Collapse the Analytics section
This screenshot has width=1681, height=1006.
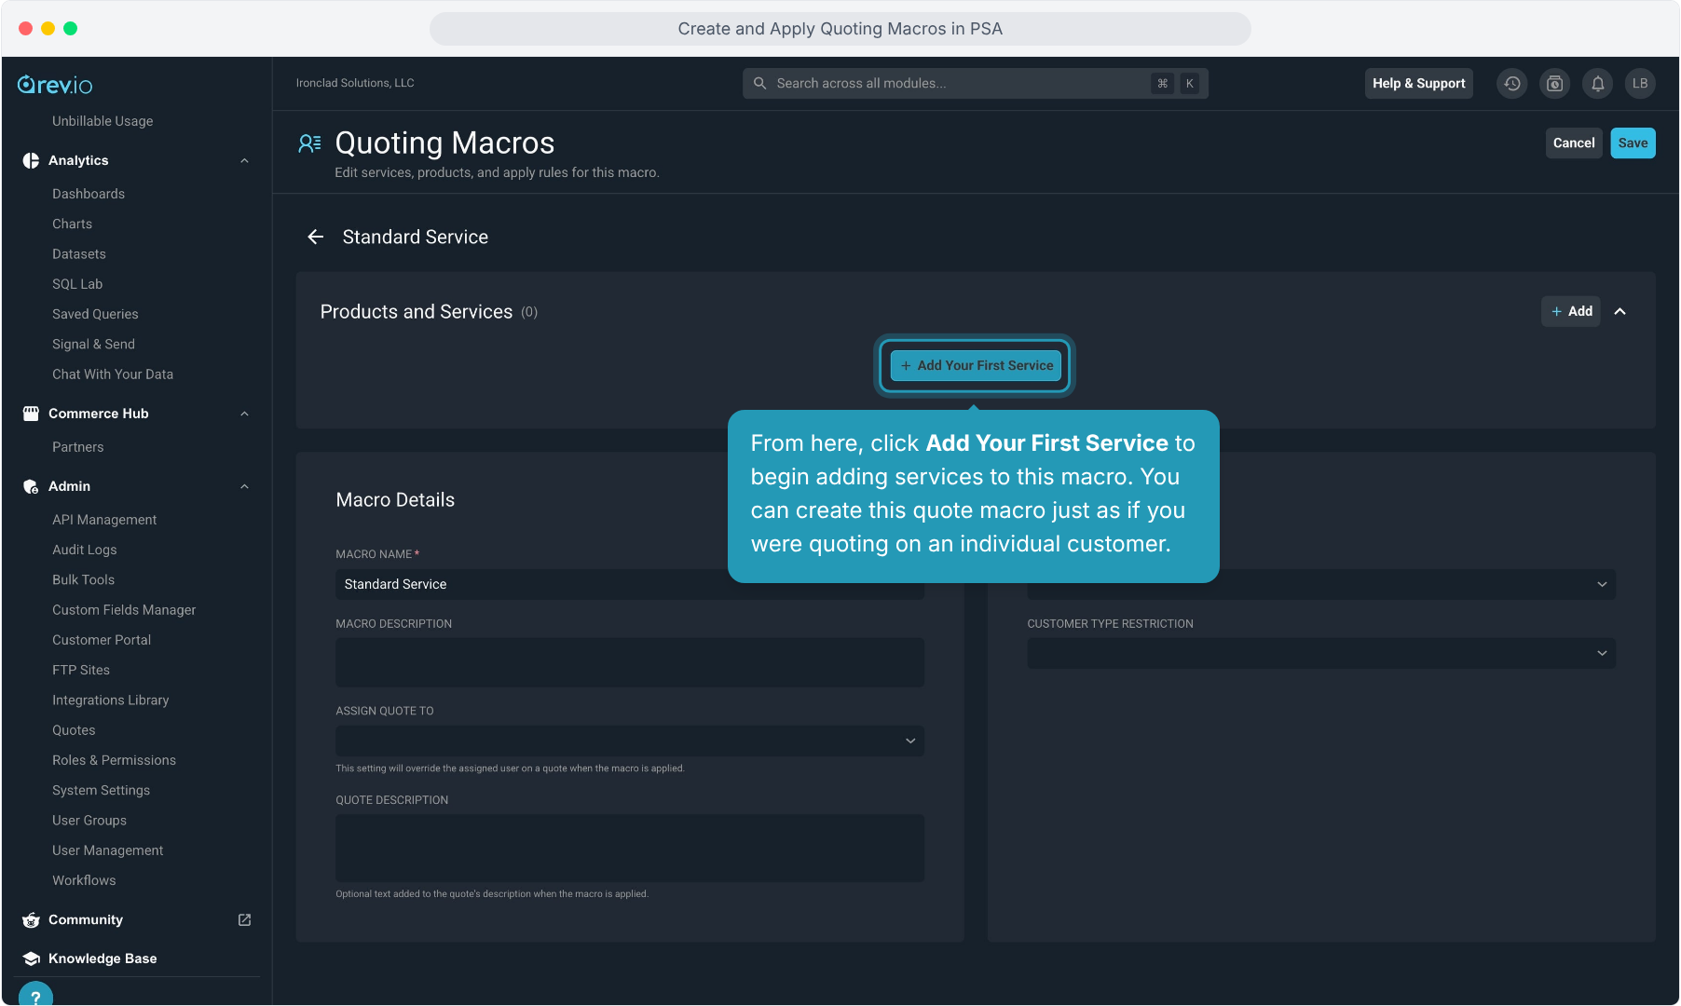pos(244,160)
